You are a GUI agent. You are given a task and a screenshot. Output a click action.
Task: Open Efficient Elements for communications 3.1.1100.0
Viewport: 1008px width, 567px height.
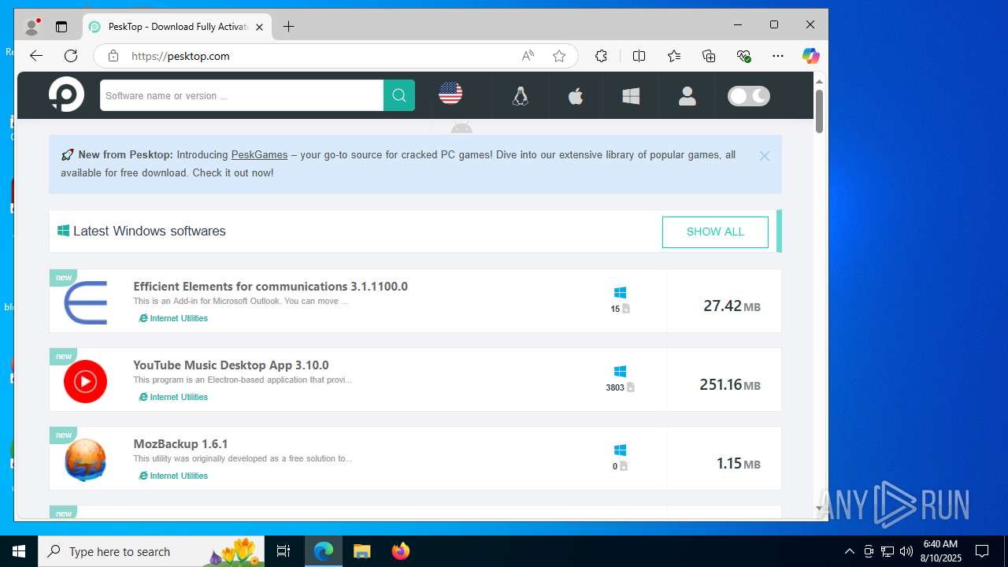270,286
